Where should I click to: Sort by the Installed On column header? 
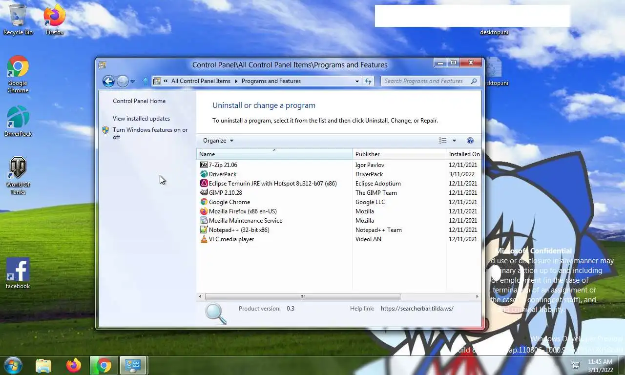click(464, 154)
